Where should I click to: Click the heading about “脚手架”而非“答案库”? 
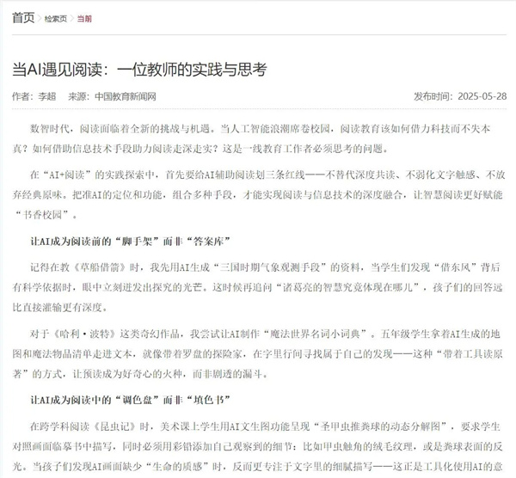(x=131, y=242)
